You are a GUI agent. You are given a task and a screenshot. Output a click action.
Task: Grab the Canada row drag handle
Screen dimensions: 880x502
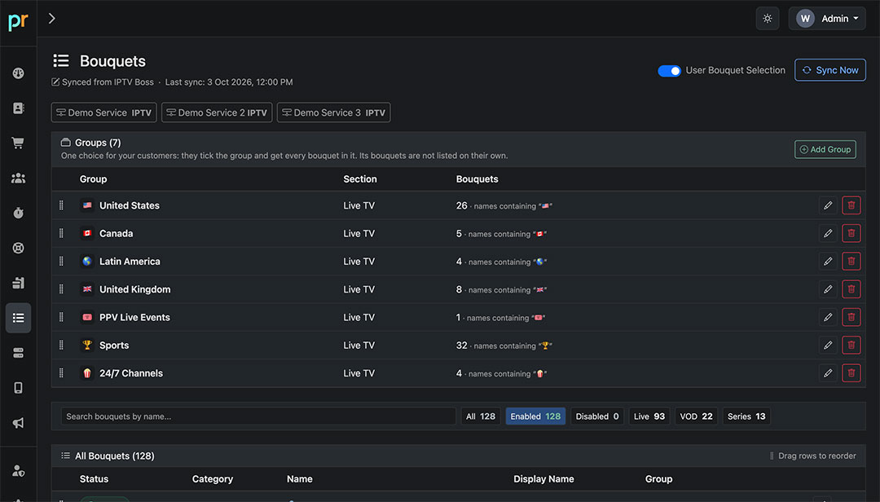[61, 234]
